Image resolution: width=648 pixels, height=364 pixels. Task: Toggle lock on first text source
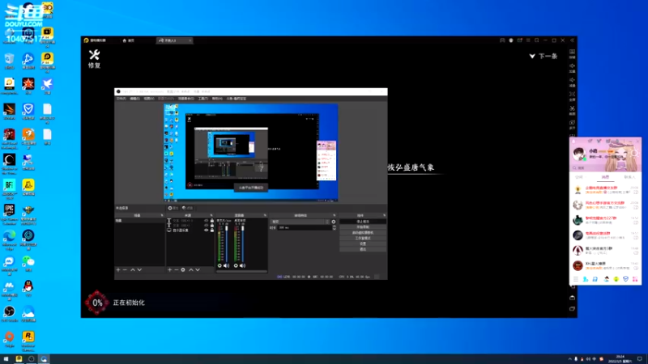pyautogui.click(x=212, y=221)
